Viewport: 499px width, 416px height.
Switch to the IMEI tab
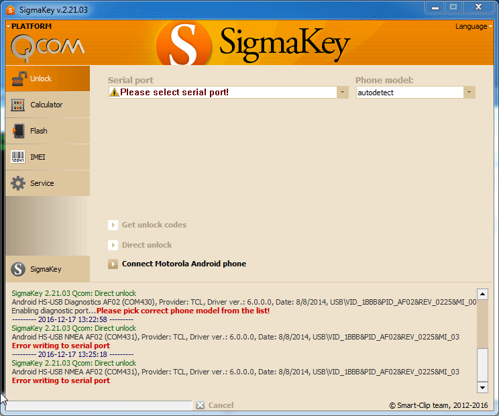[48, 157]
